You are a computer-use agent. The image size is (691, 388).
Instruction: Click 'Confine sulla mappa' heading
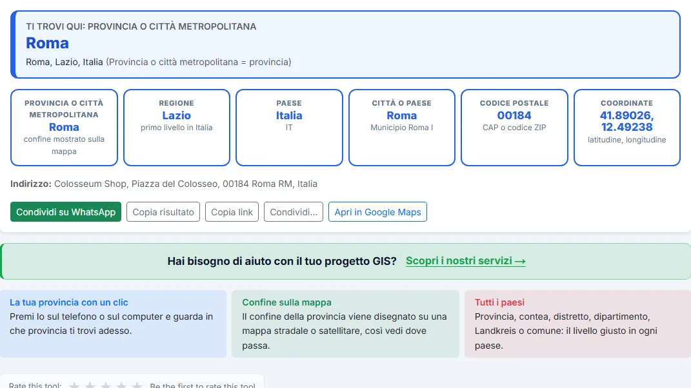click(287, 302)
